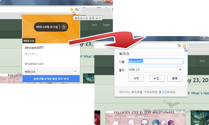
Task: Click the orange bookmark preview image
Action: [x=51, y=29]
